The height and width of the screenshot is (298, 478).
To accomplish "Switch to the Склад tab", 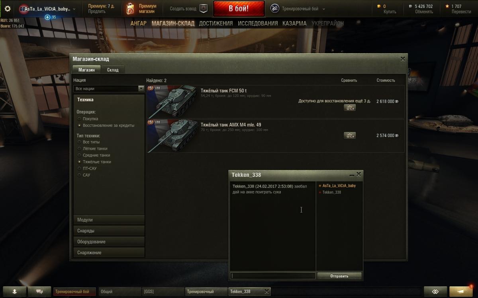I will click(113, 70).
